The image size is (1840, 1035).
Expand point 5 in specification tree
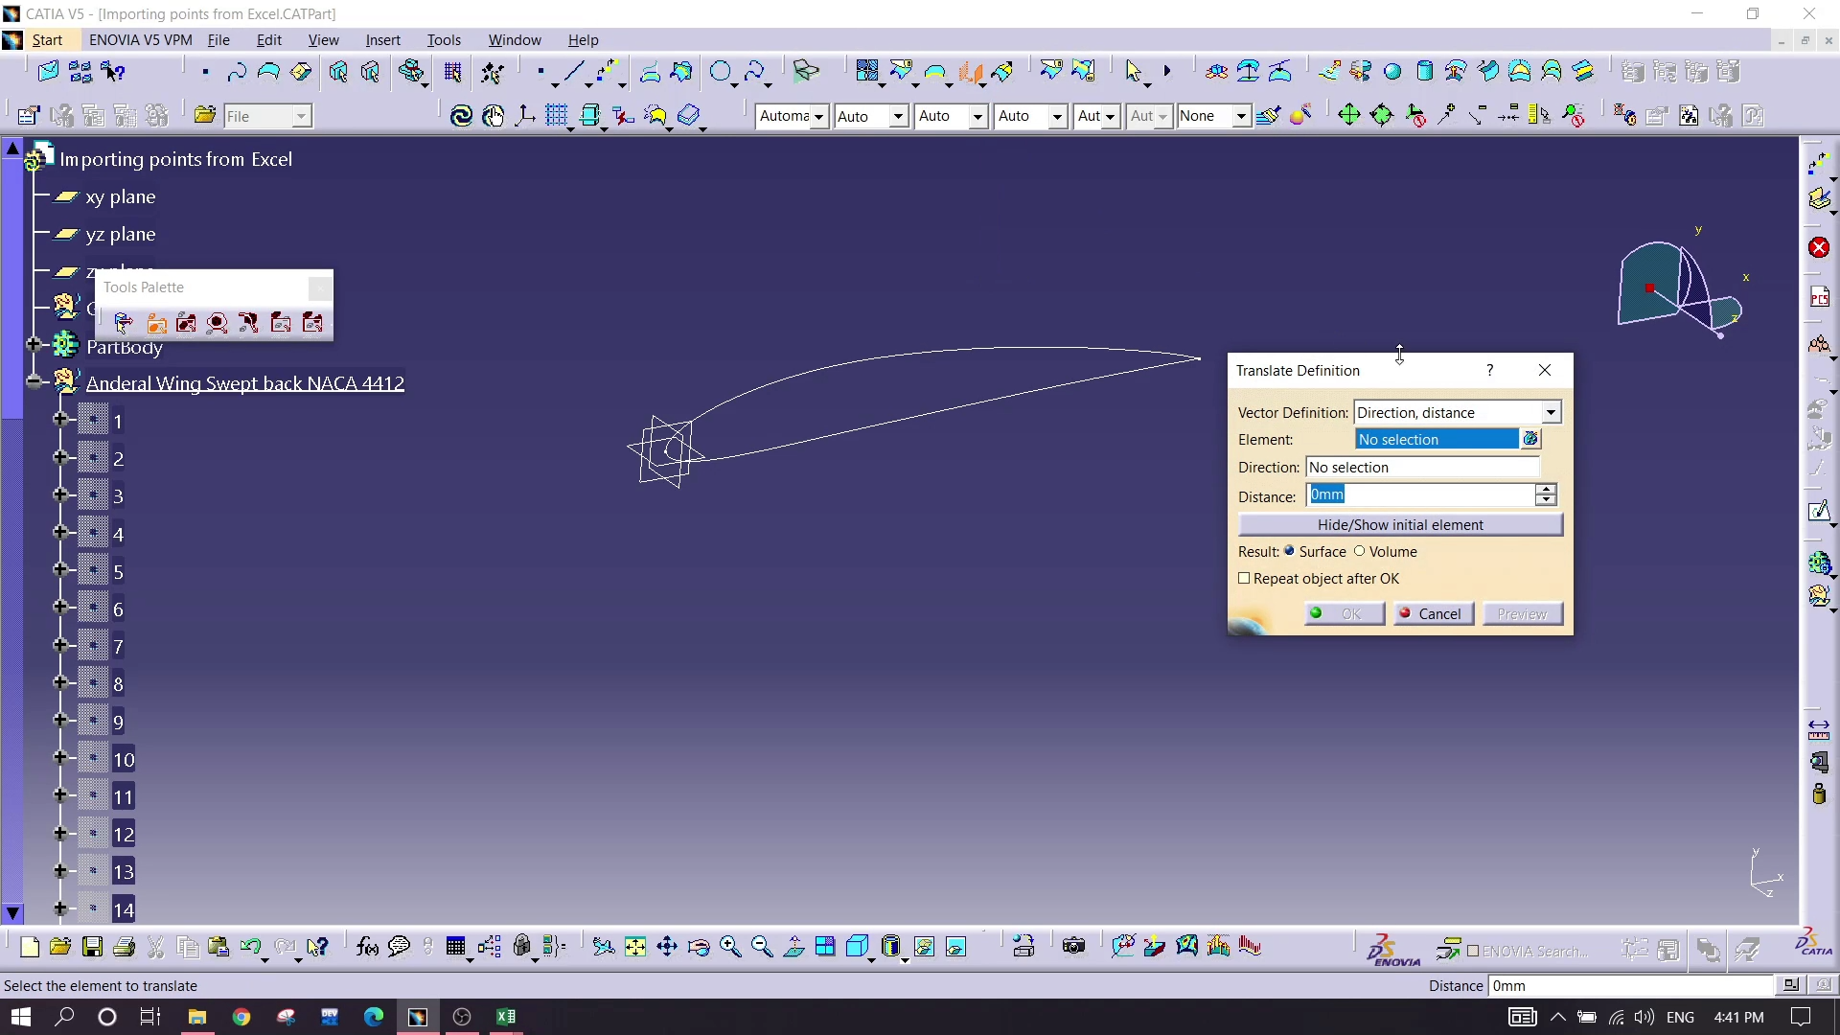(60, 570)
